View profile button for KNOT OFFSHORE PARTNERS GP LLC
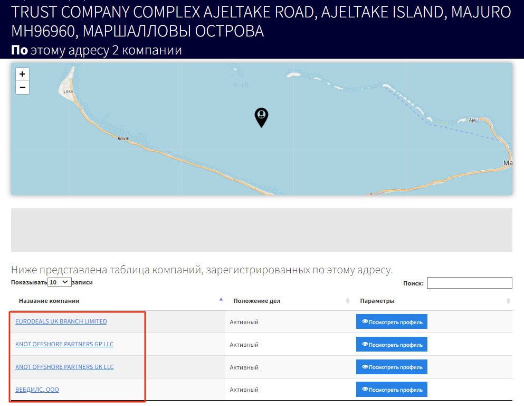Image resolution: width=524 pixels, height=406 pixels. (x=392, y=345)
